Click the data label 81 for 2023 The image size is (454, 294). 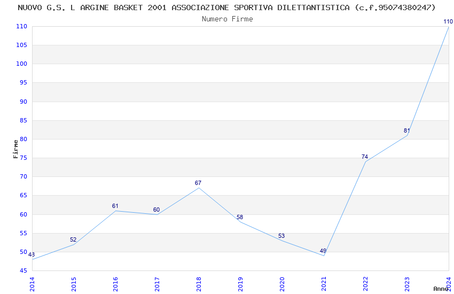pos(407,130)
